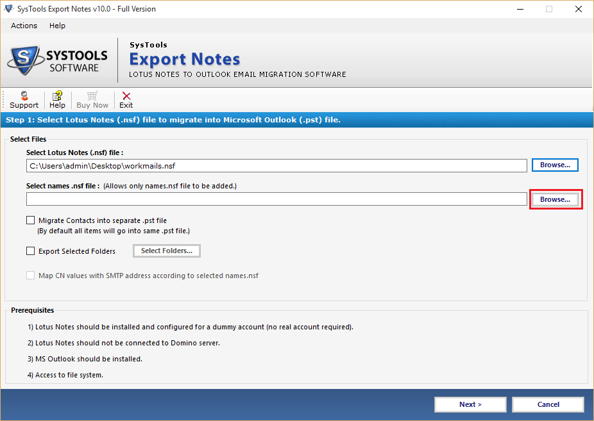Screen dimensions: 594x421
Task: Click prerequisite text 'MS Outlook should be installed.'
Action: pyautogui.click(x=85, y=359)
